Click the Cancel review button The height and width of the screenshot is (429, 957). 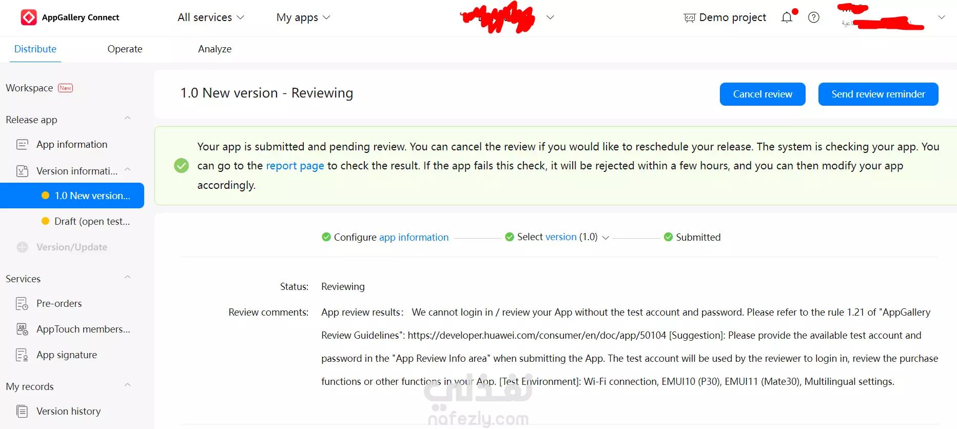click(x=763, y=94)
